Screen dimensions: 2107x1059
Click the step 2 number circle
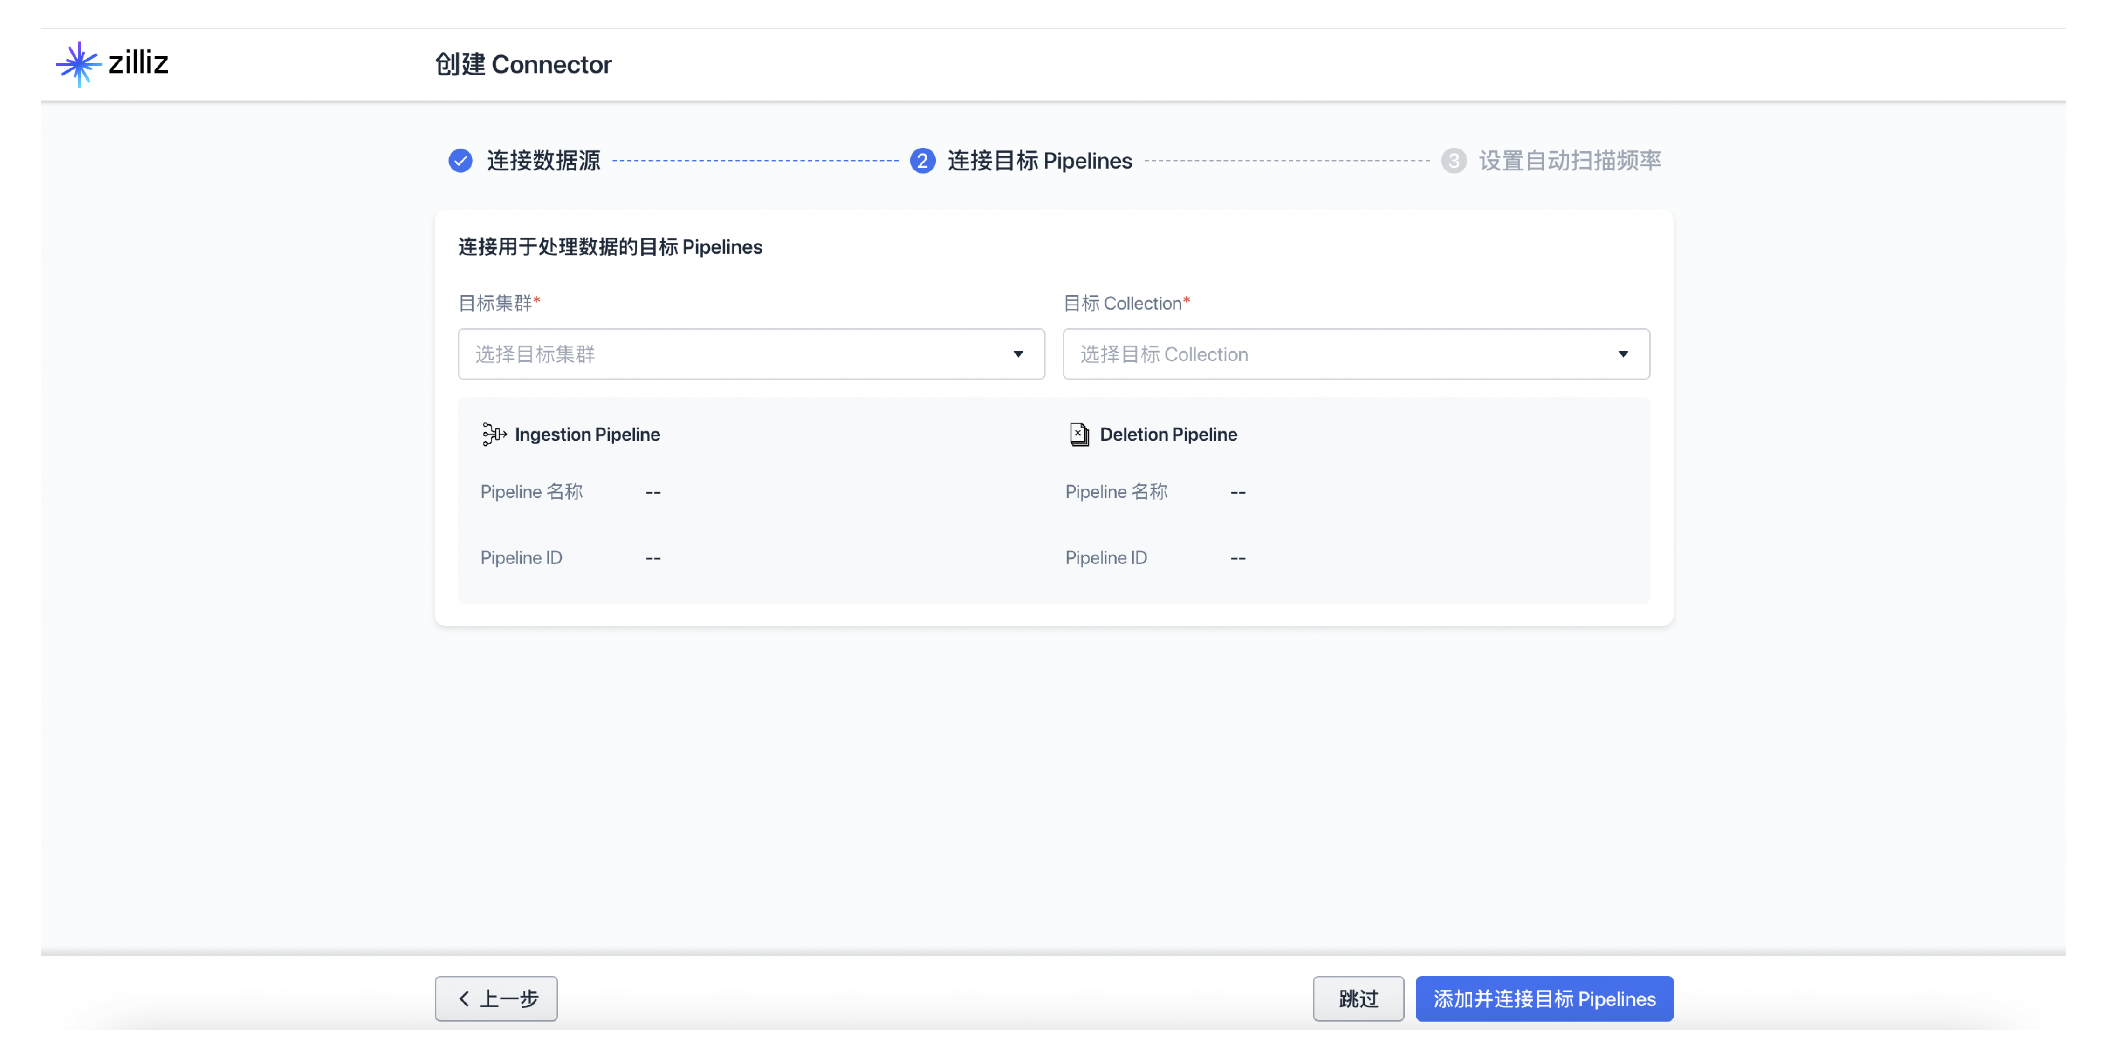[922, 161]
